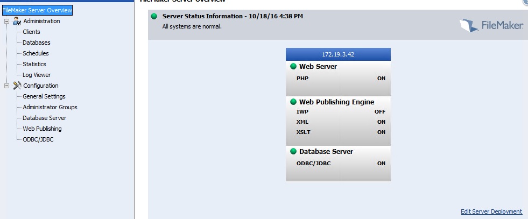Click Web Publishing Engine green status light
This screenshot has height=219, width=528.
293,102
